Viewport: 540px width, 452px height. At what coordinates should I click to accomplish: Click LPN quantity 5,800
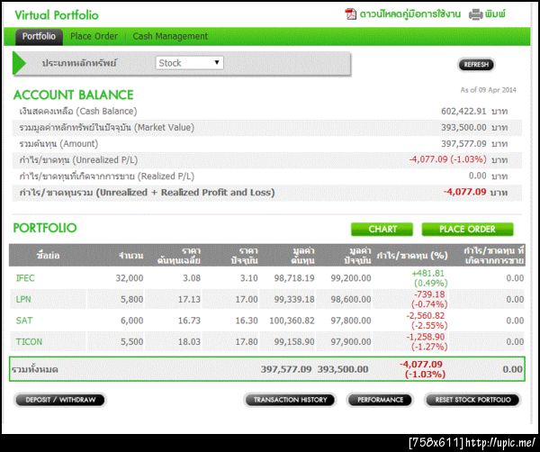pyautogui.click(x=132, y=299)
